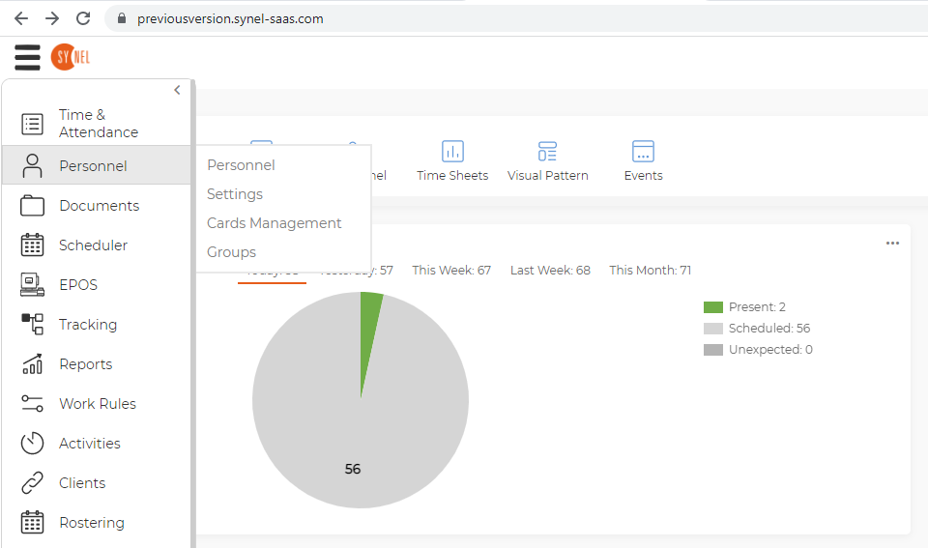Choose Personnel in the submenu

pos(241,165)
